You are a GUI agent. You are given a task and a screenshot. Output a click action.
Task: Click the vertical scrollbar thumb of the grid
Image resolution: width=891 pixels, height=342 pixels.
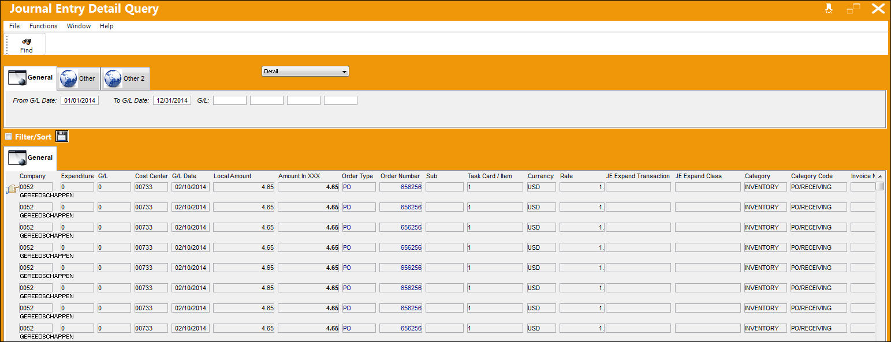(879, 186)
